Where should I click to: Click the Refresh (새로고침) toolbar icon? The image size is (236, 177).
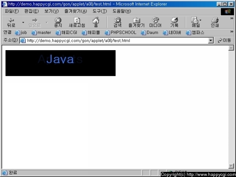click(x=77, y=22)
